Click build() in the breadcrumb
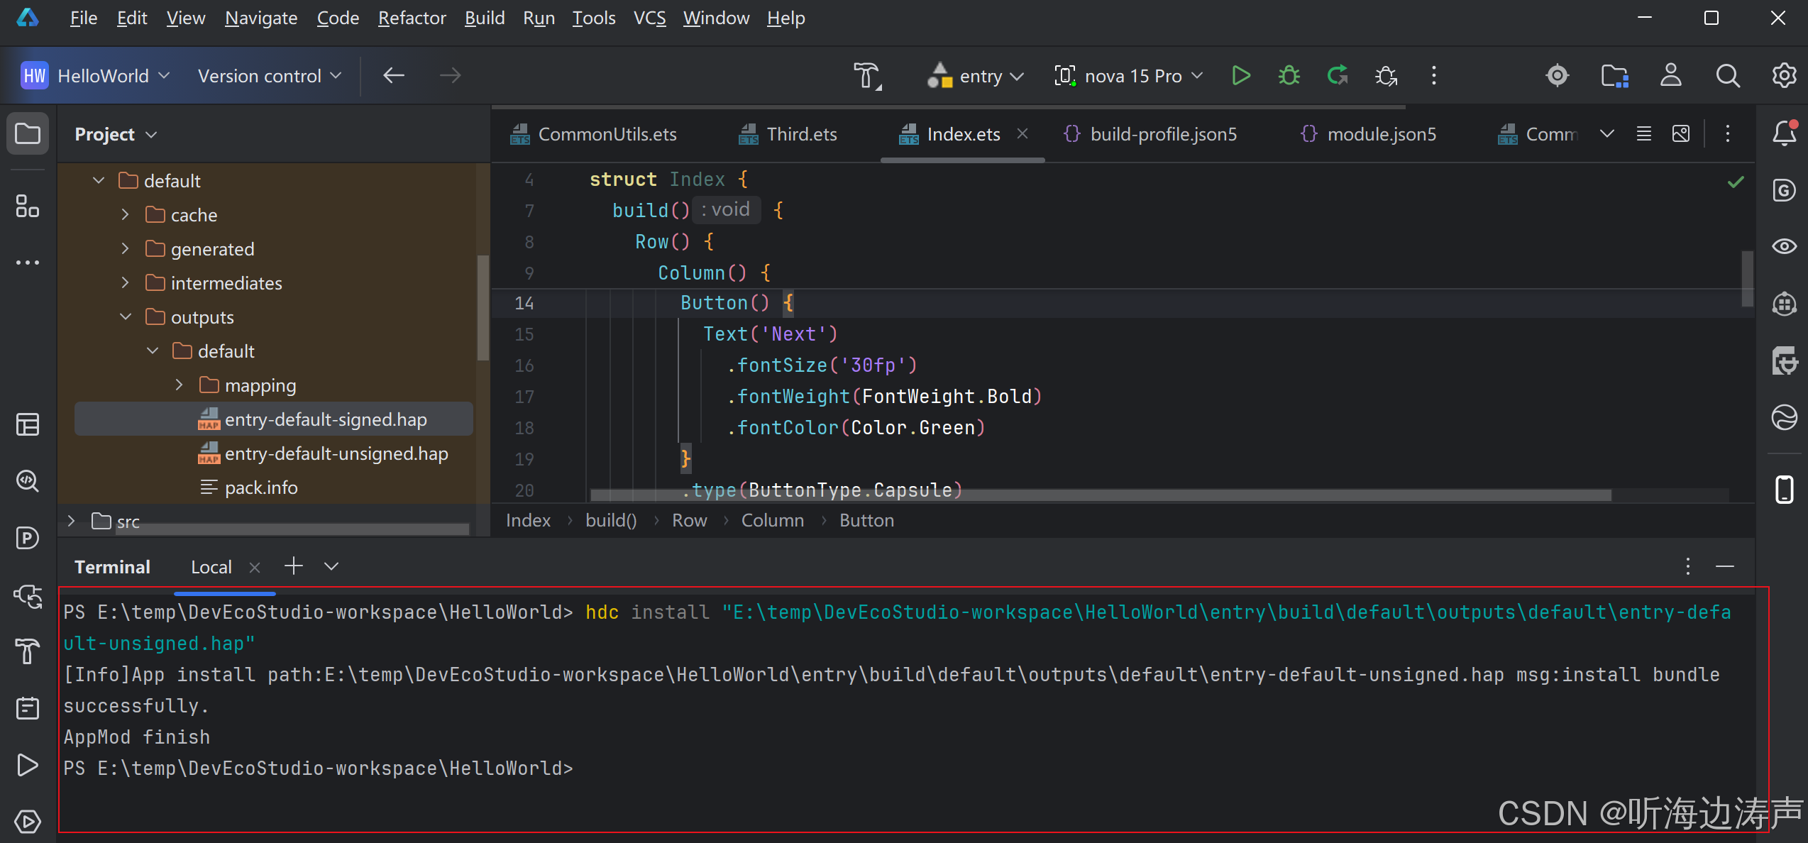Screen dimensions: 1808x843 [611, 520]
